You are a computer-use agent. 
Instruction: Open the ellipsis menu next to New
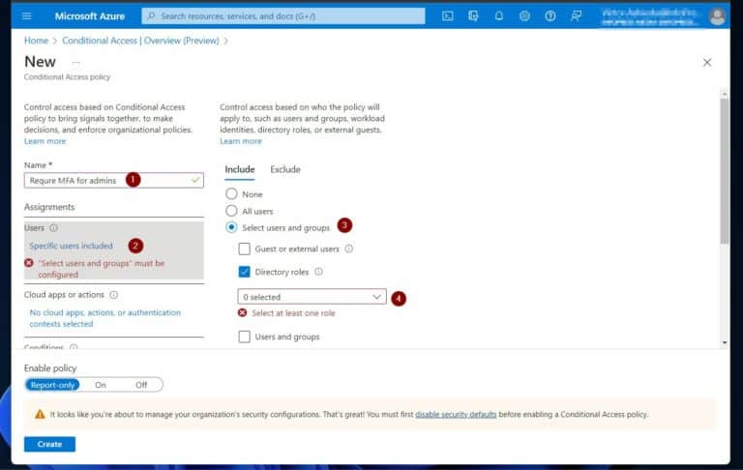75,62
